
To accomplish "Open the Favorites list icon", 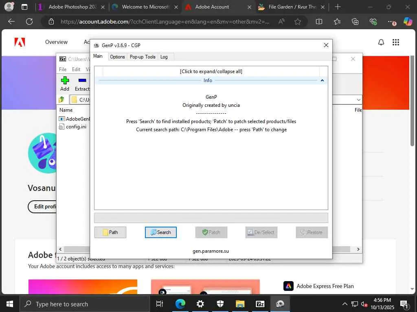I will click(337, 22).
